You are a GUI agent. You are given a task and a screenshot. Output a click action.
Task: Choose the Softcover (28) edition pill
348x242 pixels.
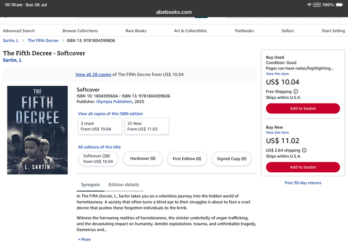tap(98, 158)
